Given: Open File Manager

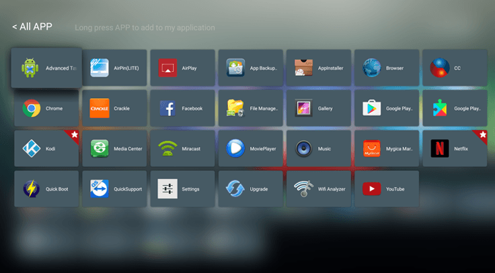Looking at the screenshot, I should pos(251,108).
